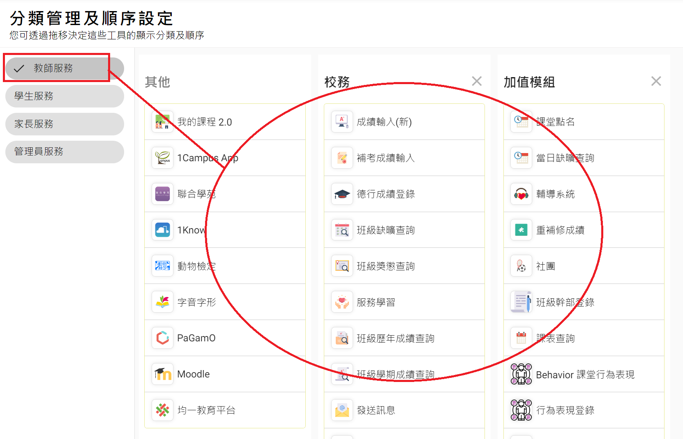Select the 教師服務 category tab
Image resolution: width=683 pixels, height=439 pixels.
tap(65, 68)
